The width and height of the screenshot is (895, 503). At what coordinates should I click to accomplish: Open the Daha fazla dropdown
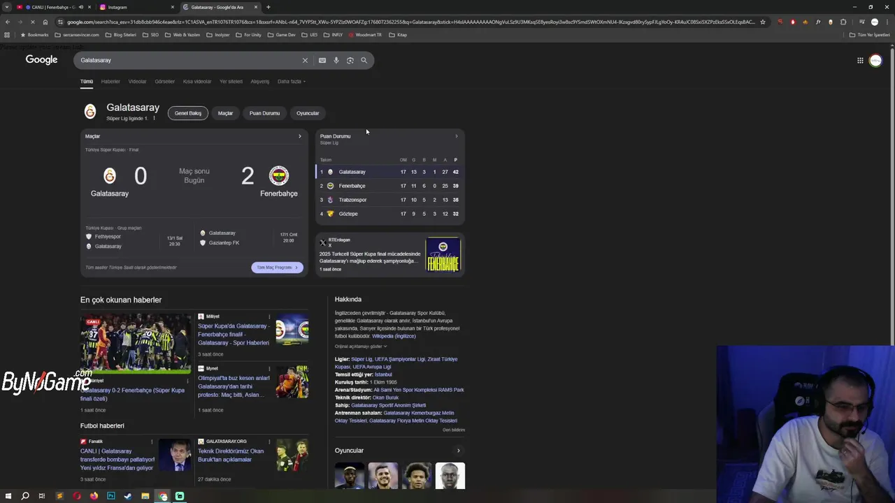click(292, 82)
